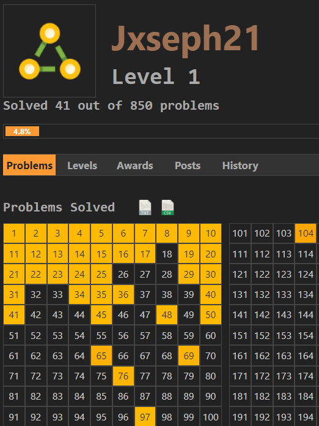
Task: Click the 4.8% progress bar
Action: coord(22,131)
